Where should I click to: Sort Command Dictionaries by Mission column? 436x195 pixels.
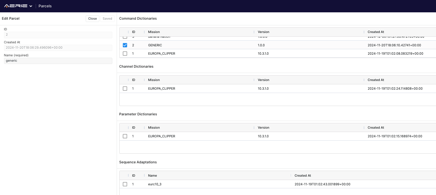[x=154, y=32]
